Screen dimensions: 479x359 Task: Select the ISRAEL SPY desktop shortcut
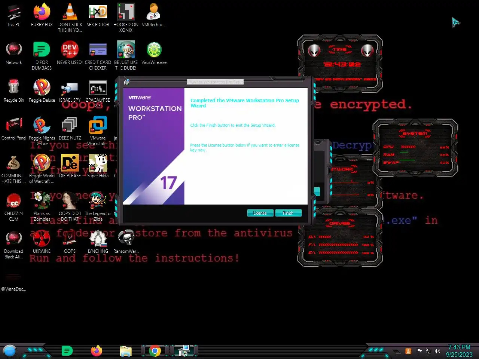point(70,91)
